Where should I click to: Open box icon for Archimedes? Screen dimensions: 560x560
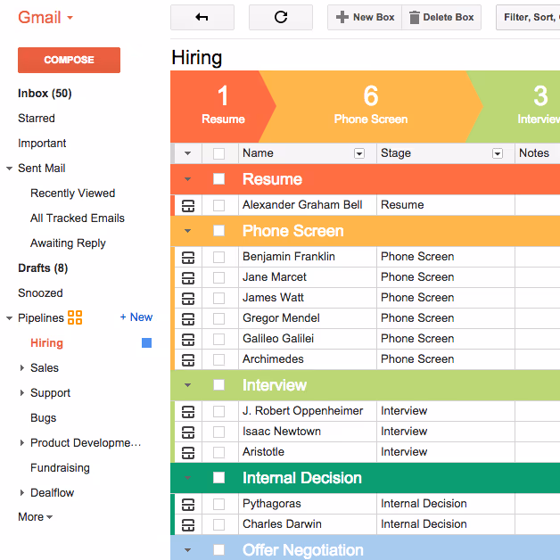(x=188, y=359)
